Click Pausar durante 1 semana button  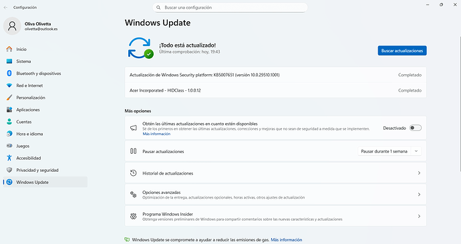coord(384,151)
